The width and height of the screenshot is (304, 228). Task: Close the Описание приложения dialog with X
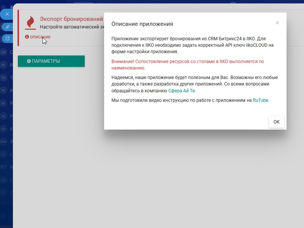tap(277, 23)
